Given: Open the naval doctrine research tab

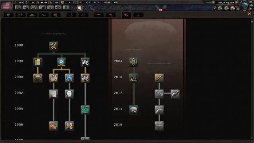Looking at the screenshot, I should coord(83,15).
